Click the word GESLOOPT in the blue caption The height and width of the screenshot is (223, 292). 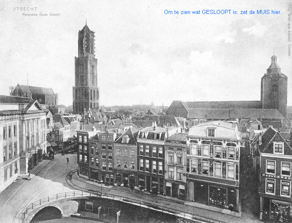(216, 12)
